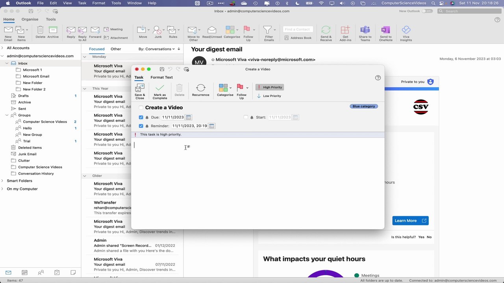Open the Format menu in menu bar

pos(99,3)
